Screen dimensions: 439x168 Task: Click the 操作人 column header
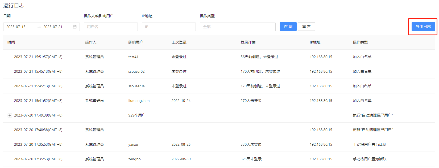91,42
